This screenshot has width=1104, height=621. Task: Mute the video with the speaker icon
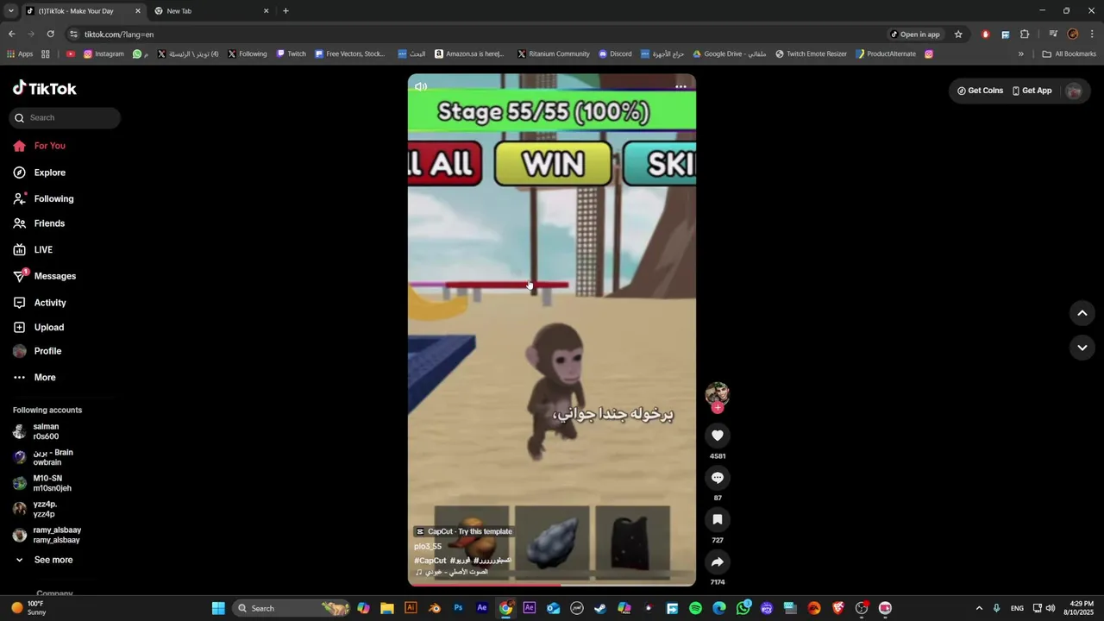[421, 86]
